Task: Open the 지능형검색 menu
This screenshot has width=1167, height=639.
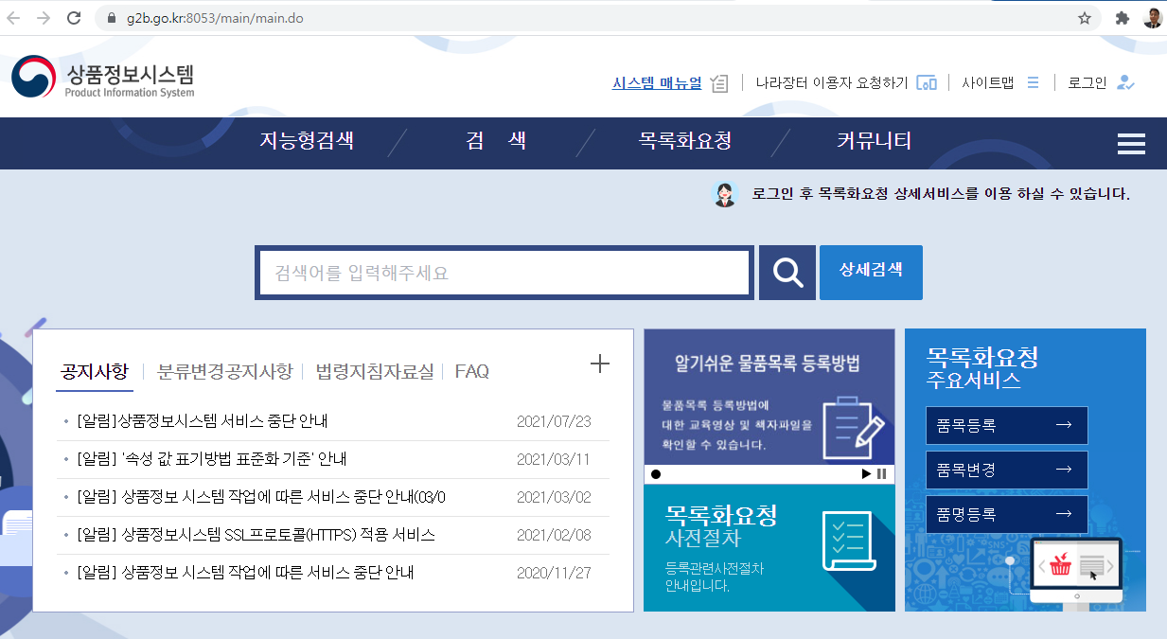Action: [x=307, y=142]
